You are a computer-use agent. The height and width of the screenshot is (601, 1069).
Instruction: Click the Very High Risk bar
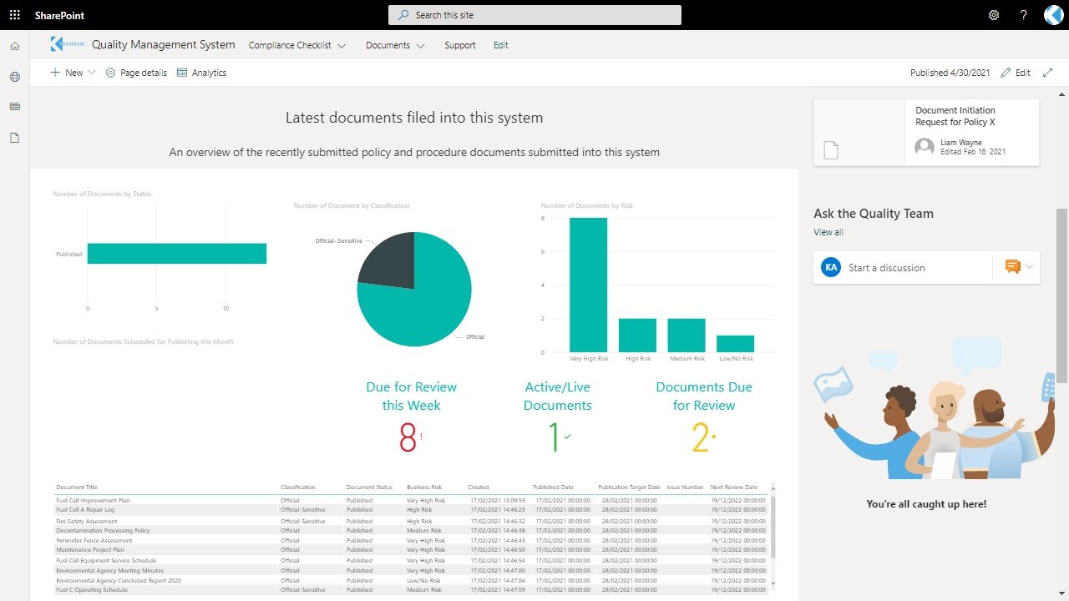[588, 285]
